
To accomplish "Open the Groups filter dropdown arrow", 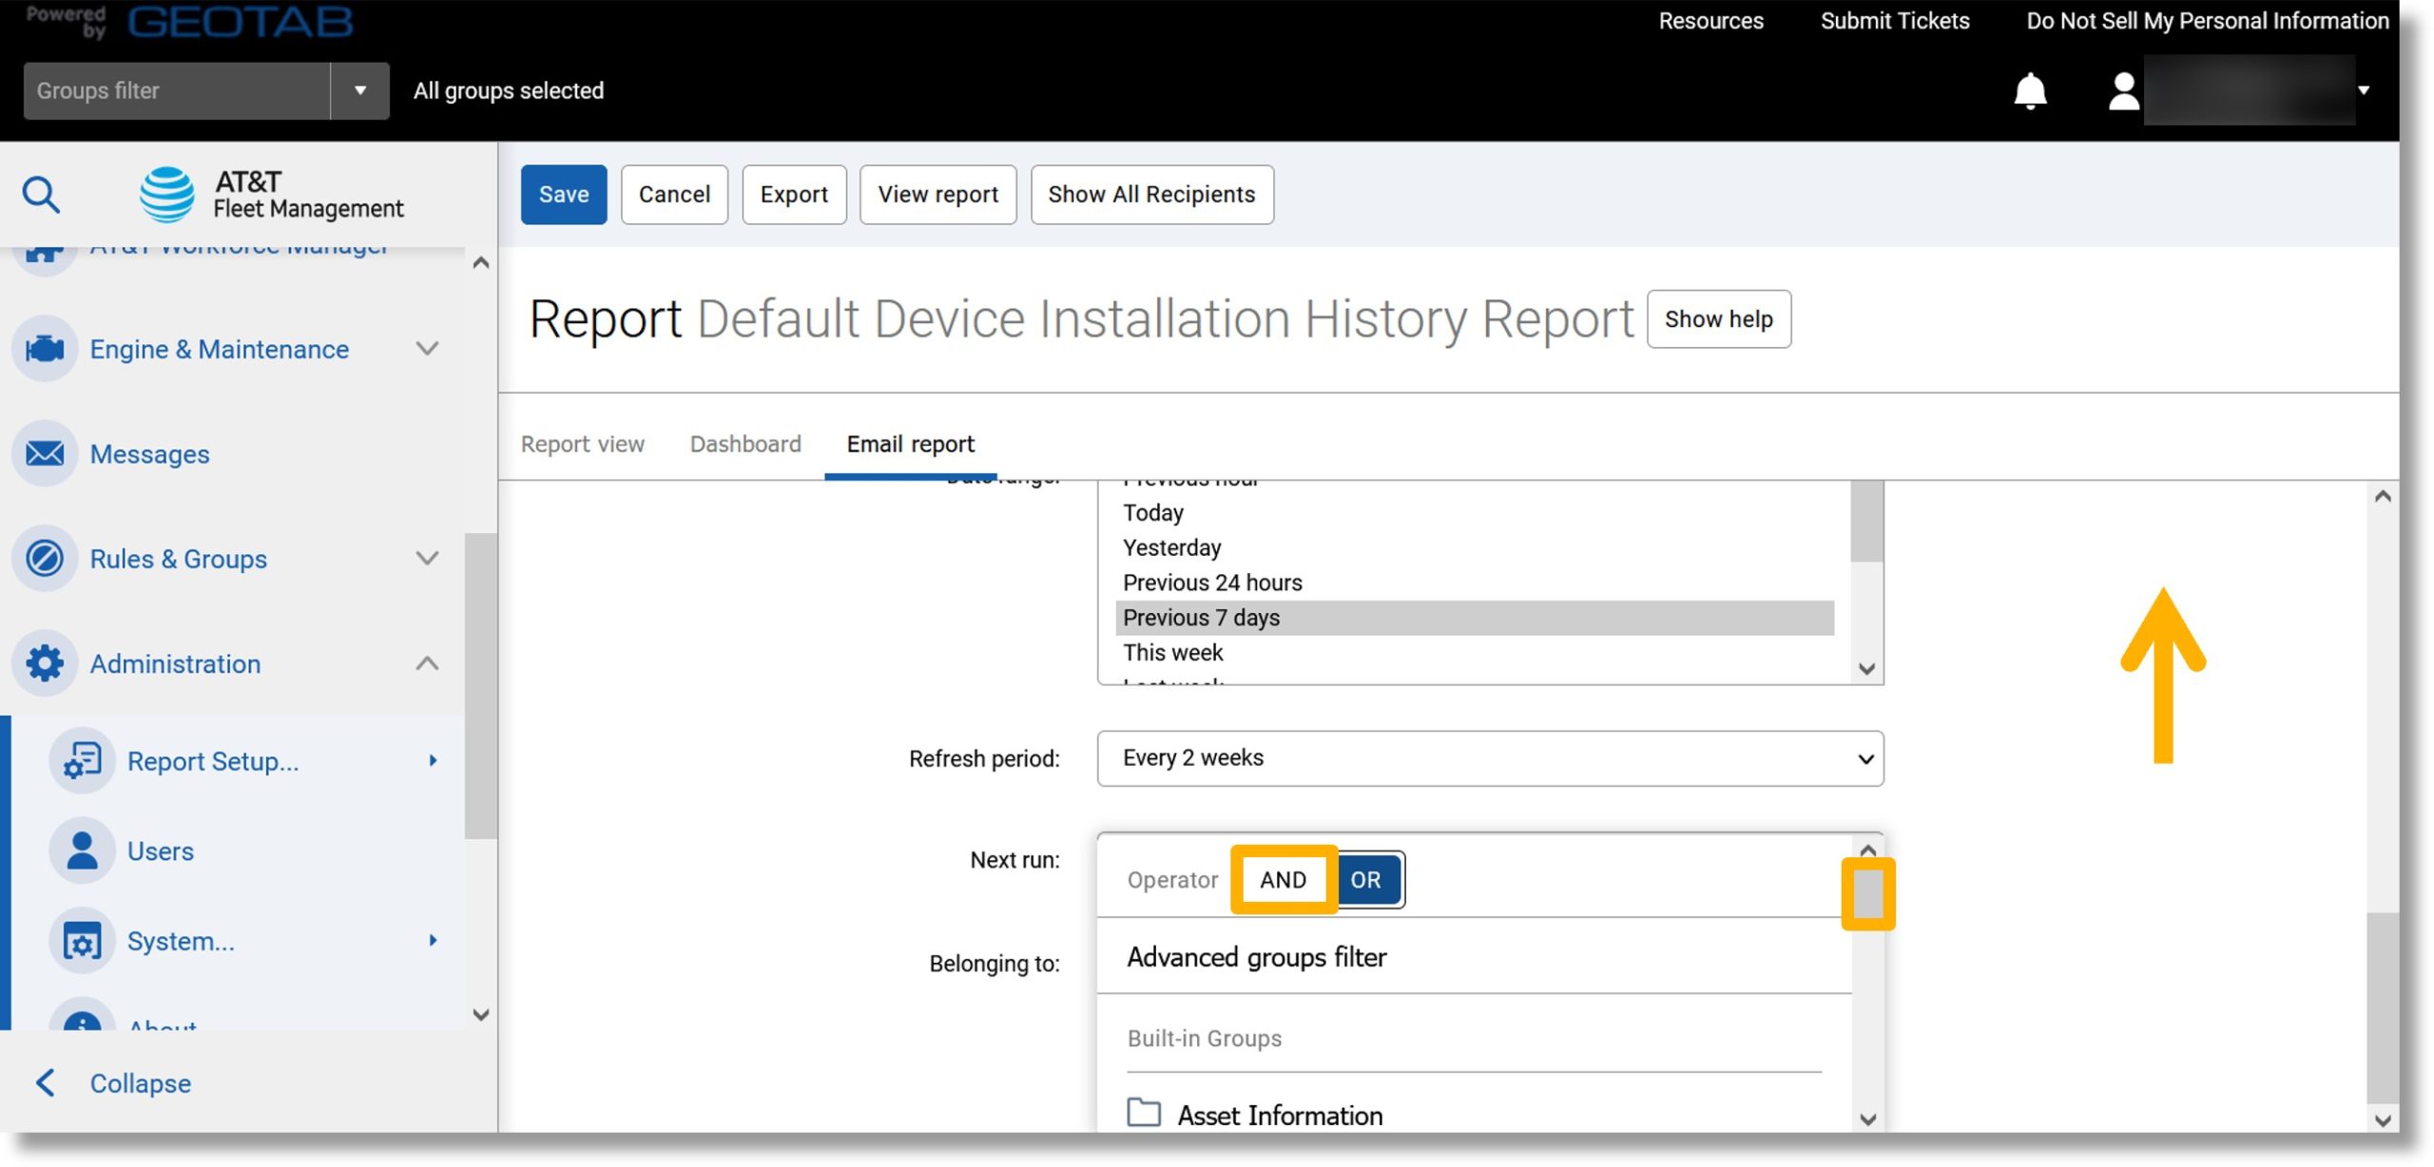I will (x=360, y=90).
